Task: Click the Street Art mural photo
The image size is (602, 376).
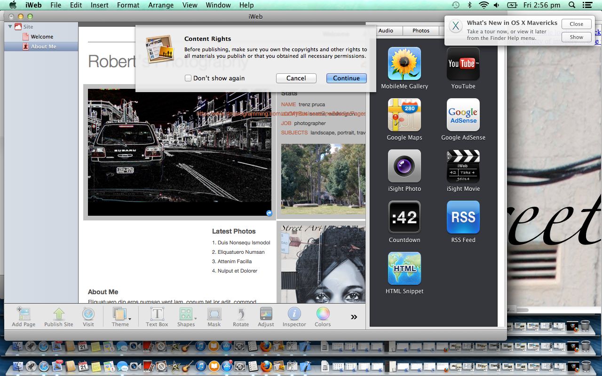Action: coord(323,264)
